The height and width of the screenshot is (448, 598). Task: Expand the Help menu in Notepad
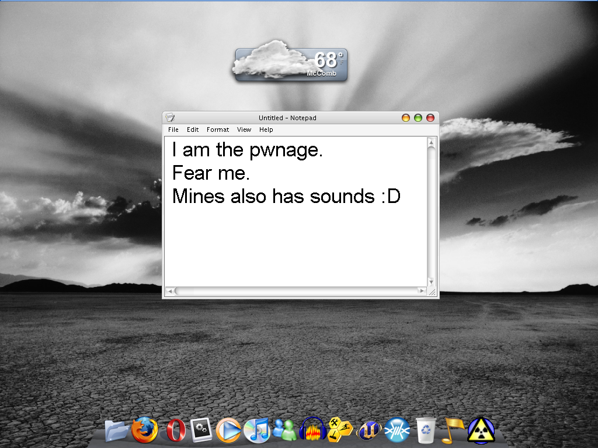pyautogui.click(x=266, y=129)
